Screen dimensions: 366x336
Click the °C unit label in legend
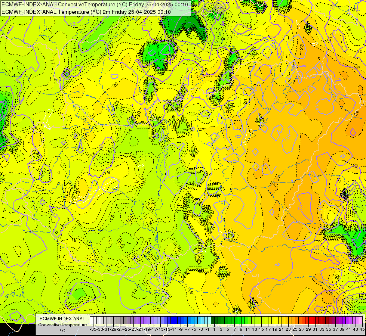pyautogui.click(x=62, y=331)
